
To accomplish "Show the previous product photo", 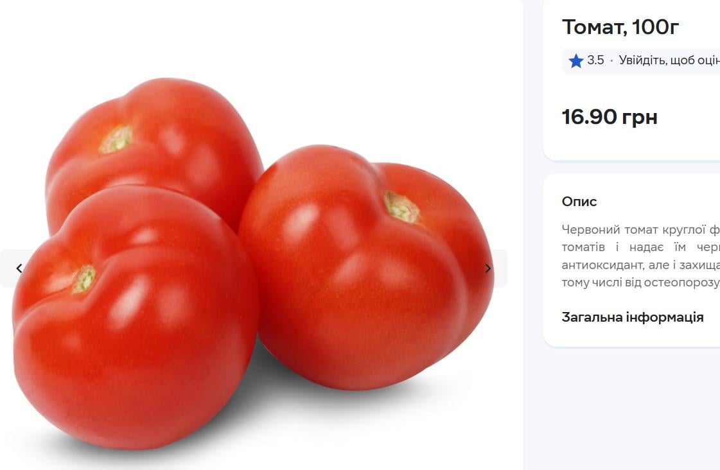I will (19, 268).
